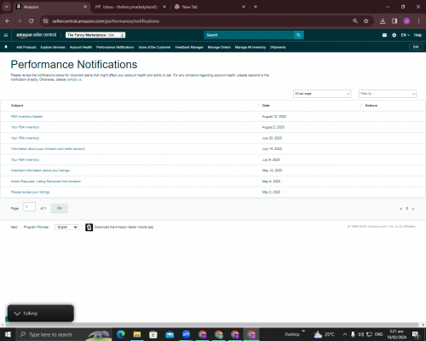The image size is (426, 341).
Task: Open Account Health menu item
Action: click(81, 47)
